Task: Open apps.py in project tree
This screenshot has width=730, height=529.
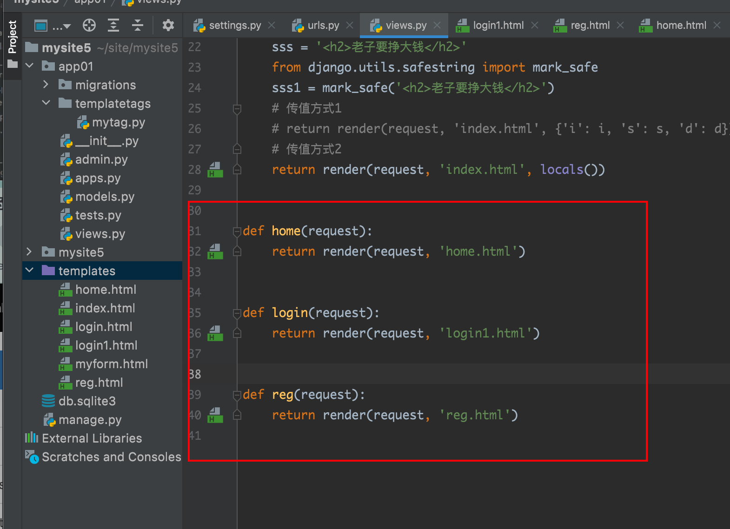Action: 91,178
